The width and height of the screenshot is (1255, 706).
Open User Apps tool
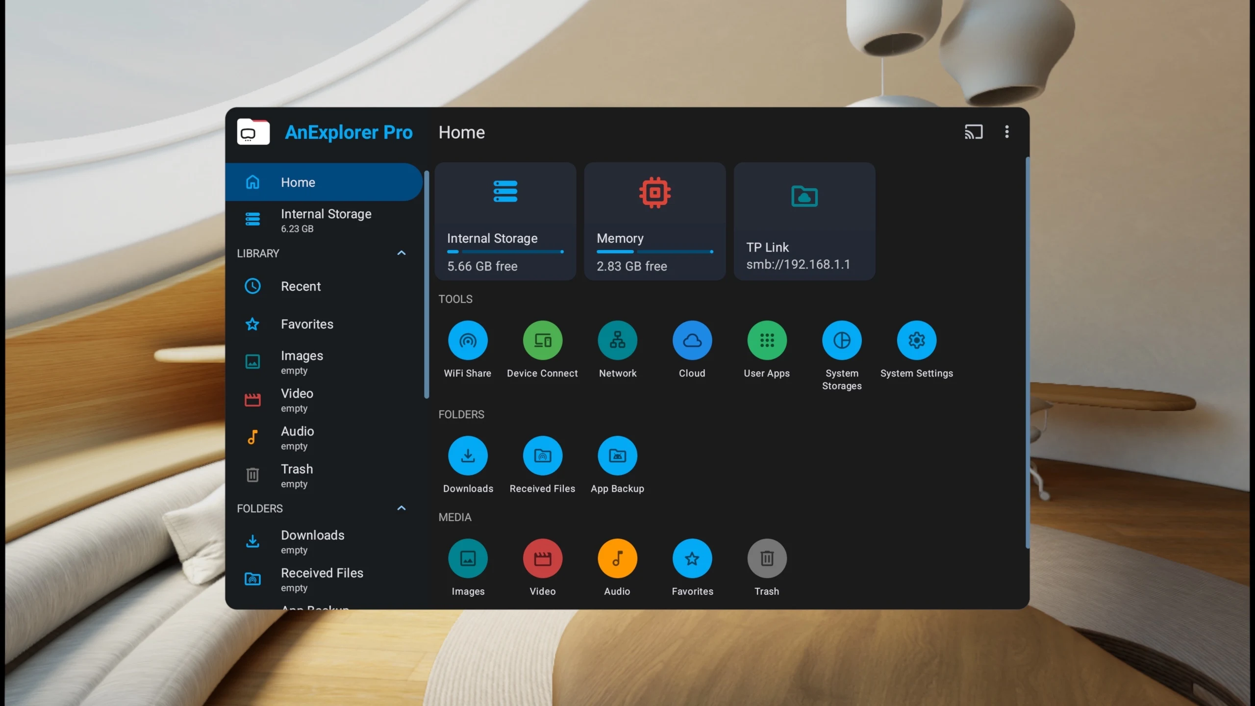pos(767,340)
